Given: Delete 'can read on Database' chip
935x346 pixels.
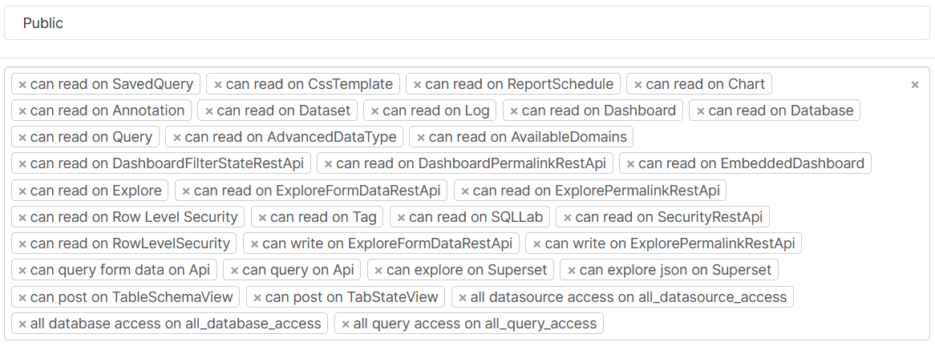Looking at the screenshot, I should click(x=701, y=111).
